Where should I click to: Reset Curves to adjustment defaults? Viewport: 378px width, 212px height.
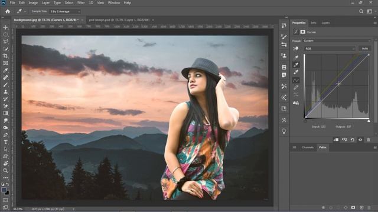point(352,140)
